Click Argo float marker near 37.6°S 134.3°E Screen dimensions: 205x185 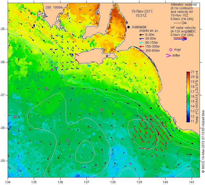click(15, 117)
